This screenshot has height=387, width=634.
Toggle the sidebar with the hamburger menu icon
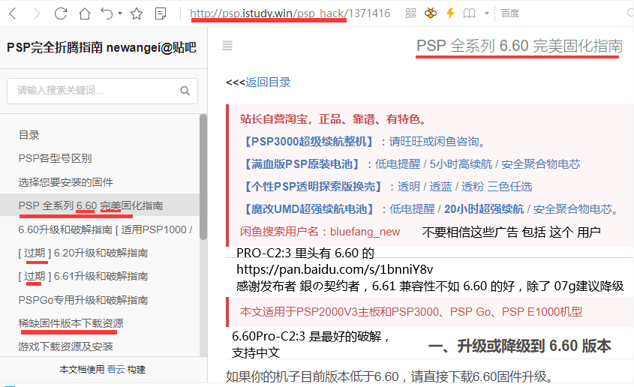227,46
